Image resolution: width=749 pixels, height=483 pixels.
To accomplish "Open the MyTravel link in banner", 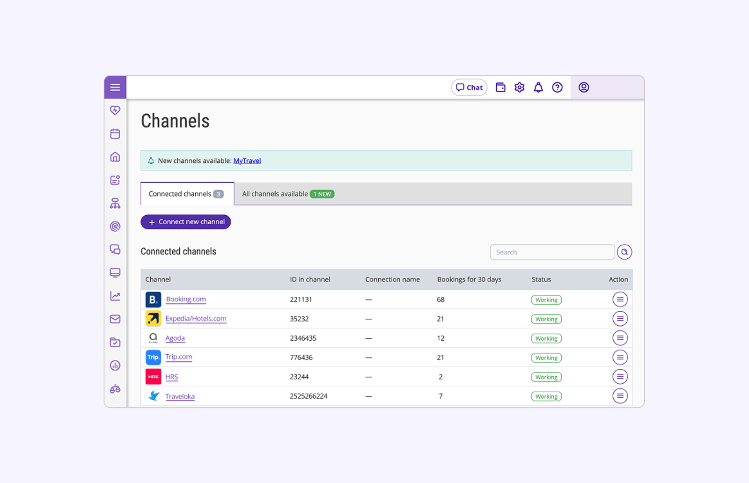I will 247,161.
